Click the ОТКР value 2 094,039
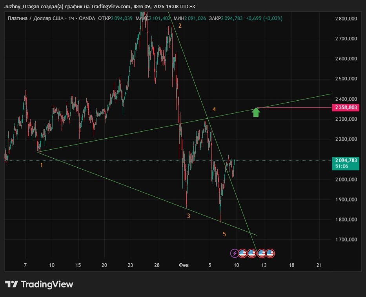366x297 pixels. 121,18
